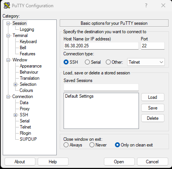The height and width of the screenshot is (169, 172).
Task: Open the Colours category
Action: pos(26,90)
